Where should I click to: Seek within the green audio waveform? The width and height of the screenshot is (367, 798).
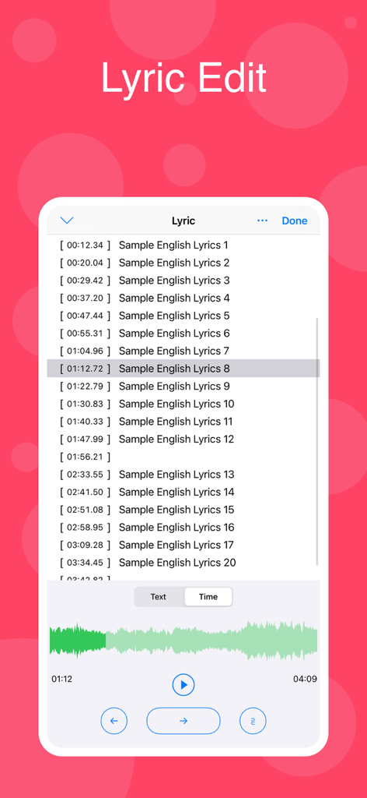183,641
